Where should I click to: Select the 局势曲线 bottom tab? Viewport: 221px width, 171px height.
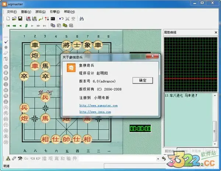tap(170, 151)
